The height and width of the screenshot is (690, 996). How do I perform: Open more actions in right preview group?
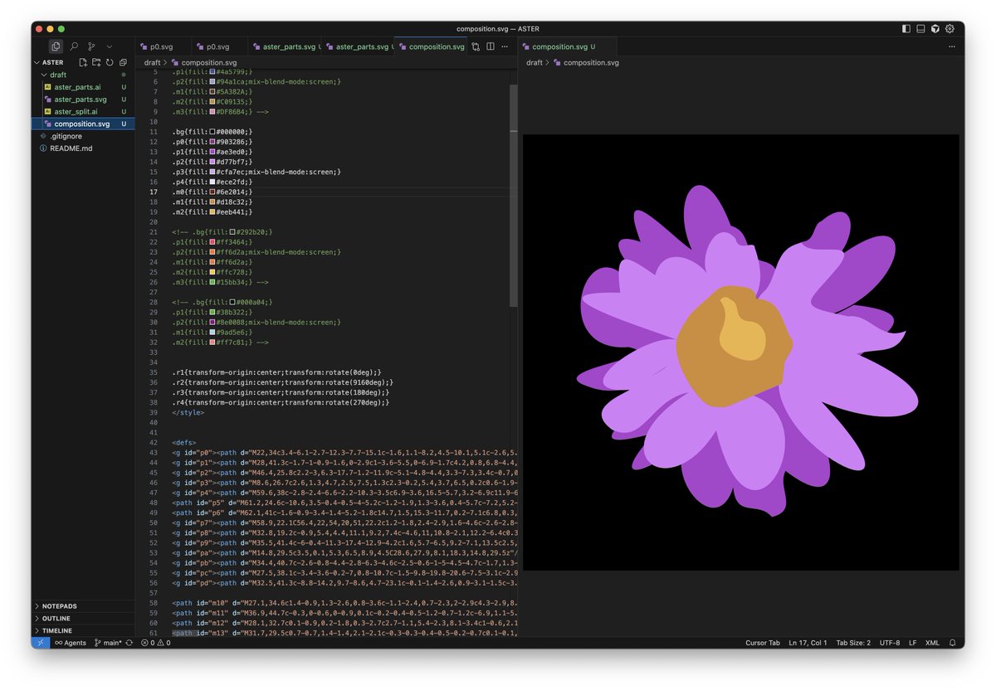(x=952, y=46)
